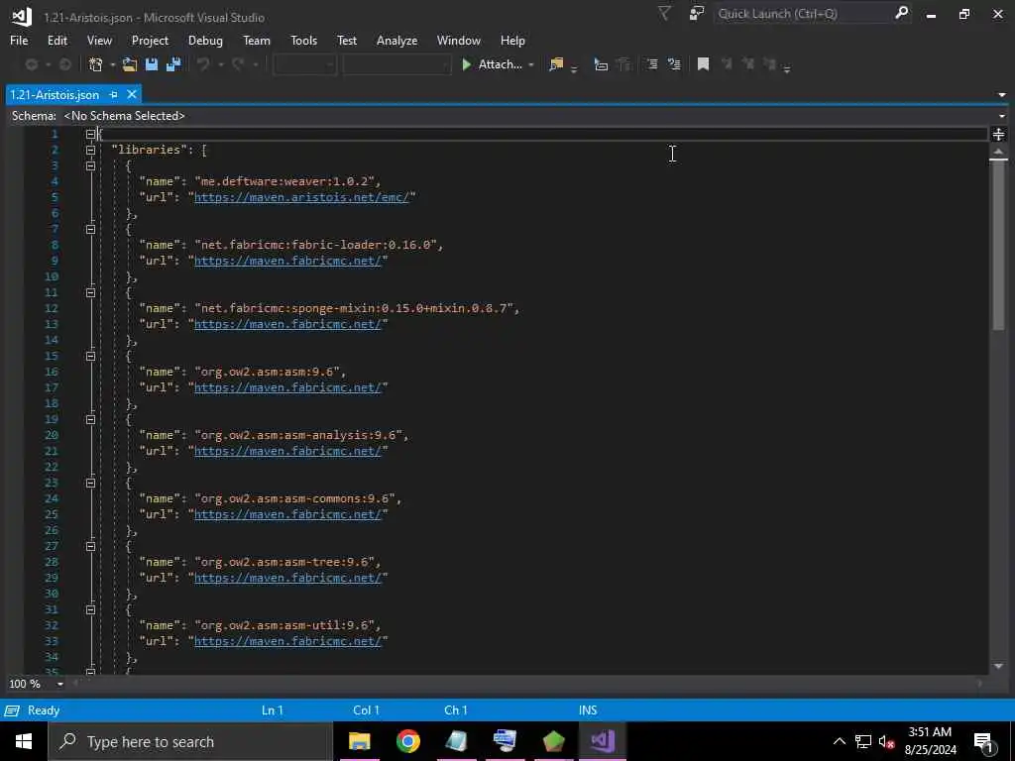Open the Attach dropdown arrow
The image size is (1015, 761).
pyautogui.click(x=531, y=64)
